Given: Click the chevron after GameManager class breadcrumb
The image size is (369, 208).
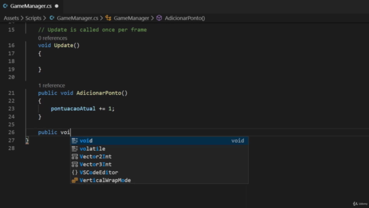Looking at the screenshot, I should pyautogui.click(x=152, y=18).
